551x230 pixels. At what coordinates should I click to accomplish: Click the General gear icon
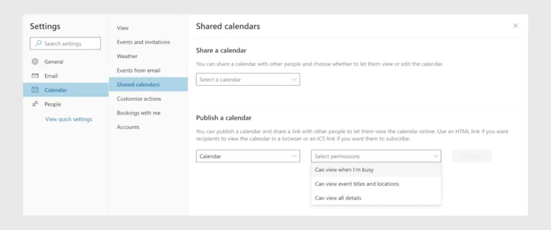point(36,62)
